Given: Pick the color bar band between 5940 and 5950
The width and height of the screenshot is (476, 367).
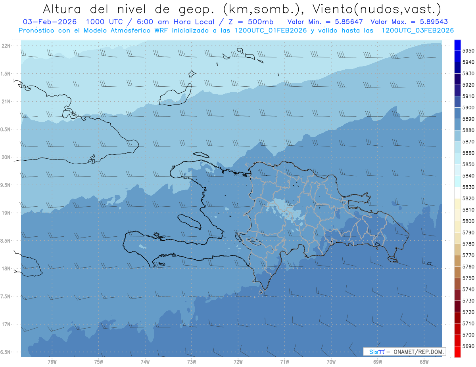Looking at the screenshot, I should coord(457,57).
